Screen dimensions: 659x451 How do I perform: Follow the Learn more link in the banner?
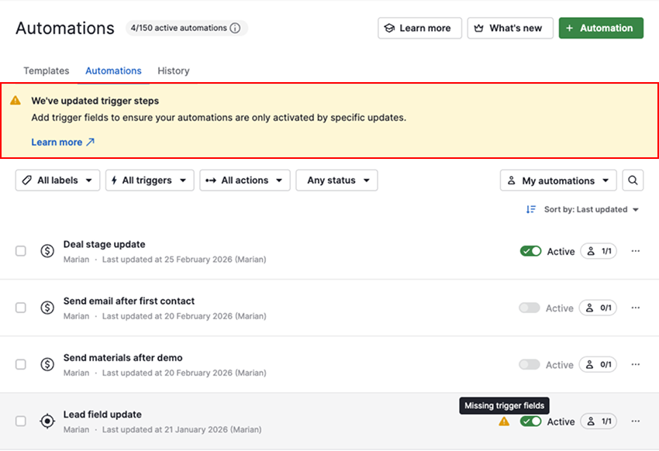tap(63, 143)
